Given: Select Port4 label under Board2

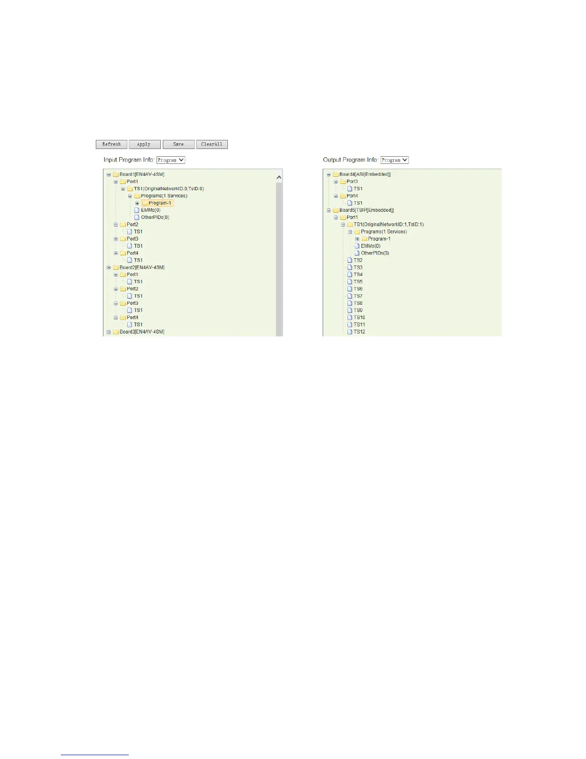Looking at the screenshot, I should [133, 318].
